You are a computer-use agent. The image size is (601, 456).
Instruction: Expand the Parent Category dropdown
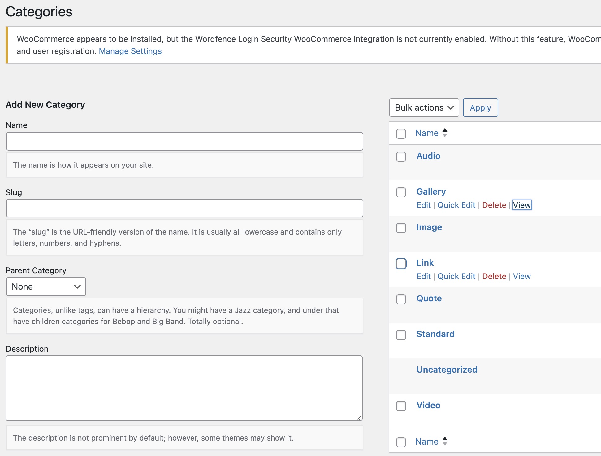tap(46, 287)
